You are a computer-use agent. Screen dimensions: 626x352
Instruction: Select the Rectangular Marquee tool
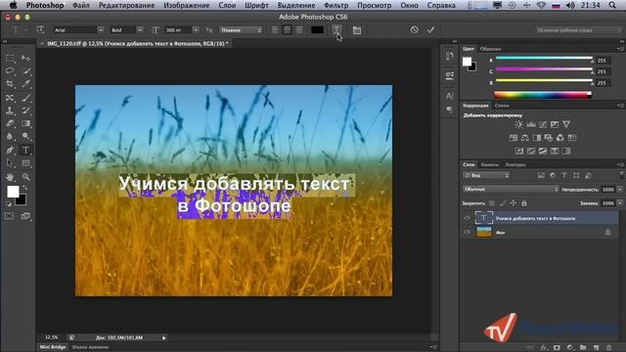click(x=10, y=59)
